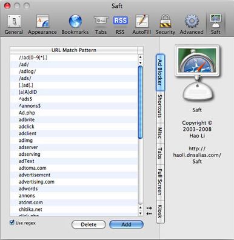Switch to the Misc vertical tab
The height and width of the screenshot is (240, 234).
coord(160,133)
